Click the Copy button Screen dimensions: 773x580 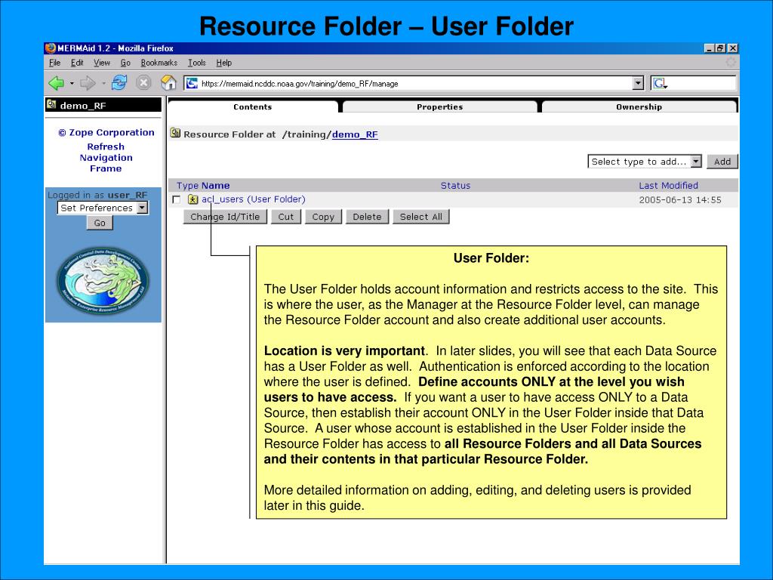[x=323, y=217]
